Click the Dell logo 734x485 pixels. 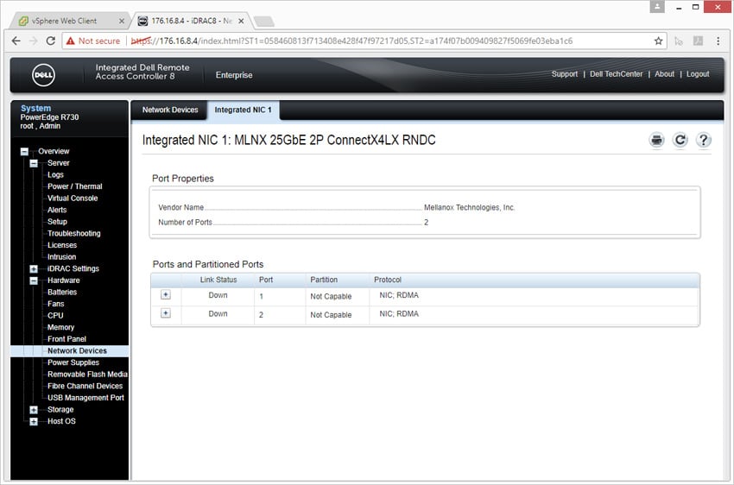[x=43, y=75]
